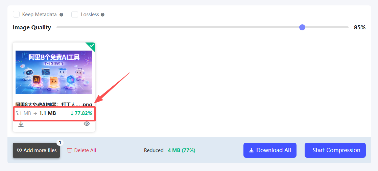Click the green checkmark badge on the image card
This screenshot has width=378, height=171.
pos(91,46)
